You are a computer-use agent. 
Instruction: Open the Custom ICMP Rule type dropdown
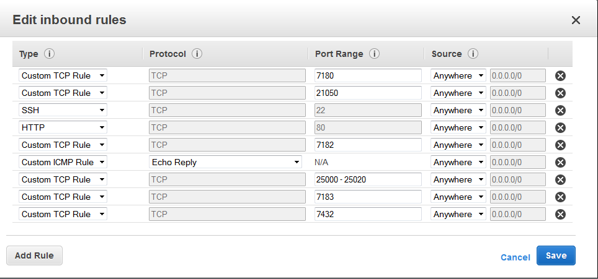coord(63,162)
